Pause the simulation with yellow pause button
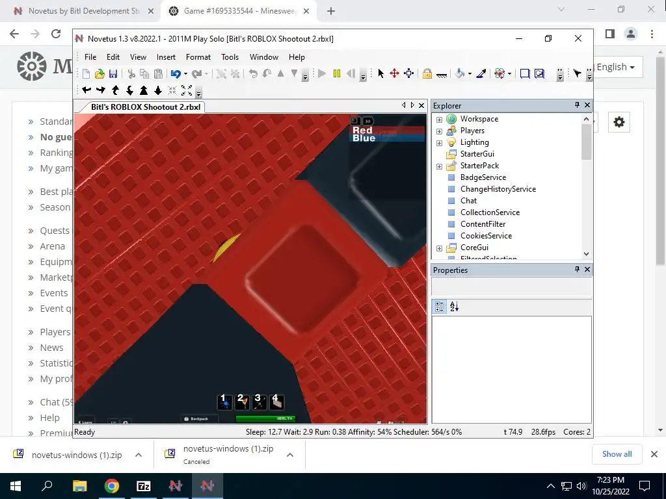The height and width of the screenshot is (499, 666). (x=337, y=74)
